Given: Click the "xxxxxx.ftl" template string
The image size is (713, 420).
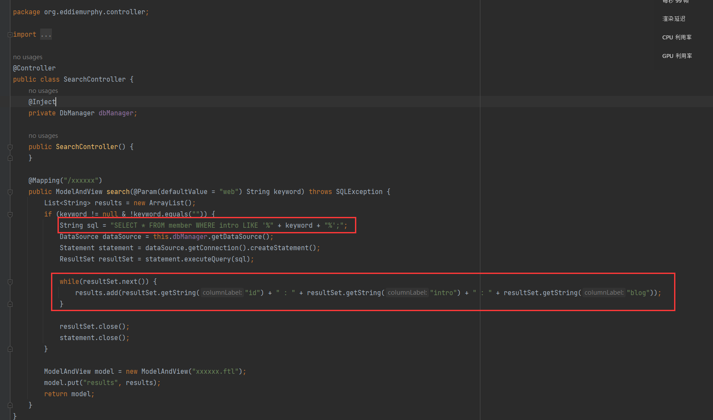Looking at the screenshot, I should [x=215, y=372].
